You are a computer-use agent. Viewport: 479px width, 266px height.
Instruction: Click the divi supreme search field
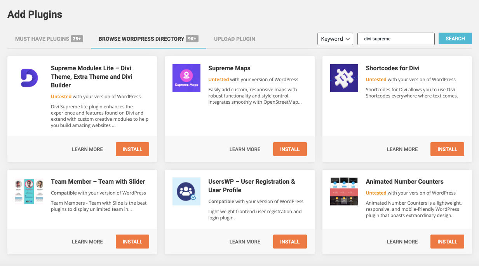[396, 38]
